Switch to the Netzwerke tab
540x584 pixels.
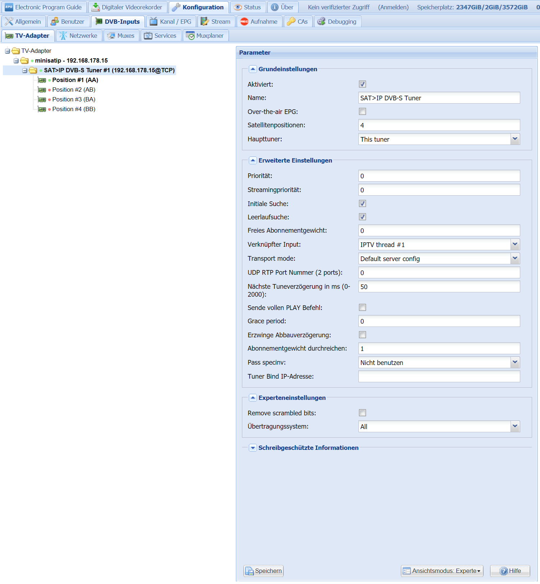click(x=79, y=36)
